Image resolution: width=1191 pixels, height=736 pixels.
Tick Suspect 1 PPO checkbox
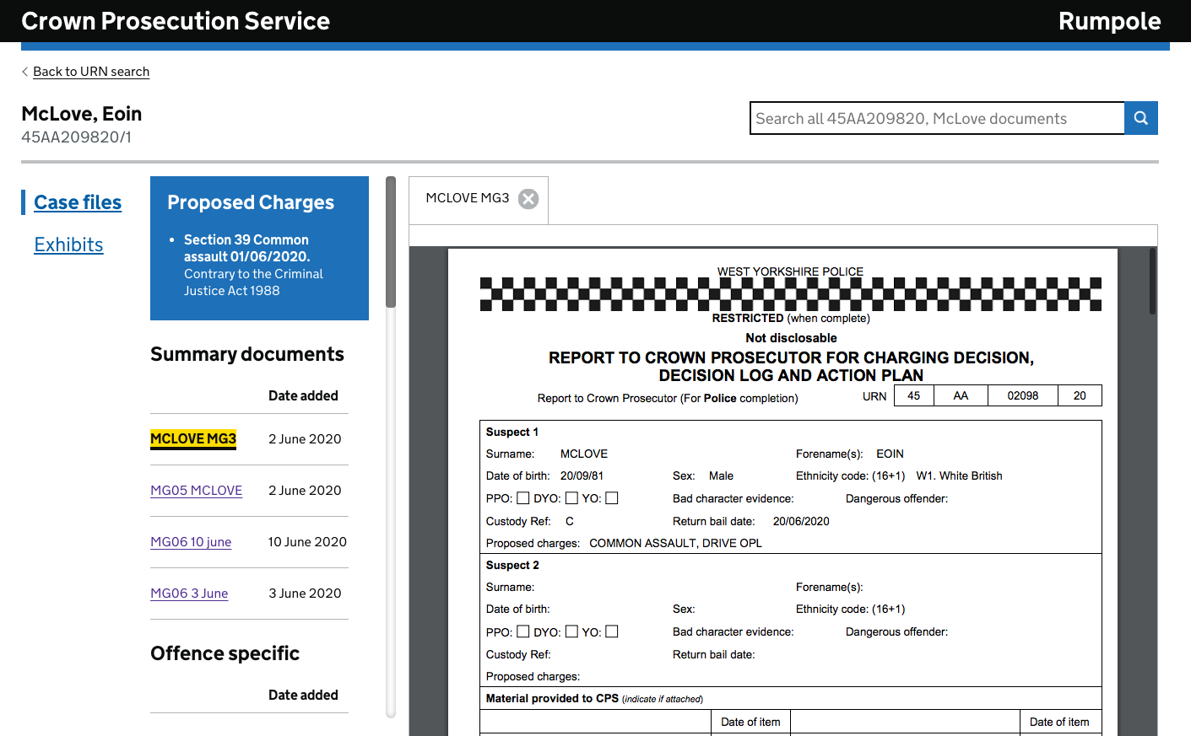point(523,498)
